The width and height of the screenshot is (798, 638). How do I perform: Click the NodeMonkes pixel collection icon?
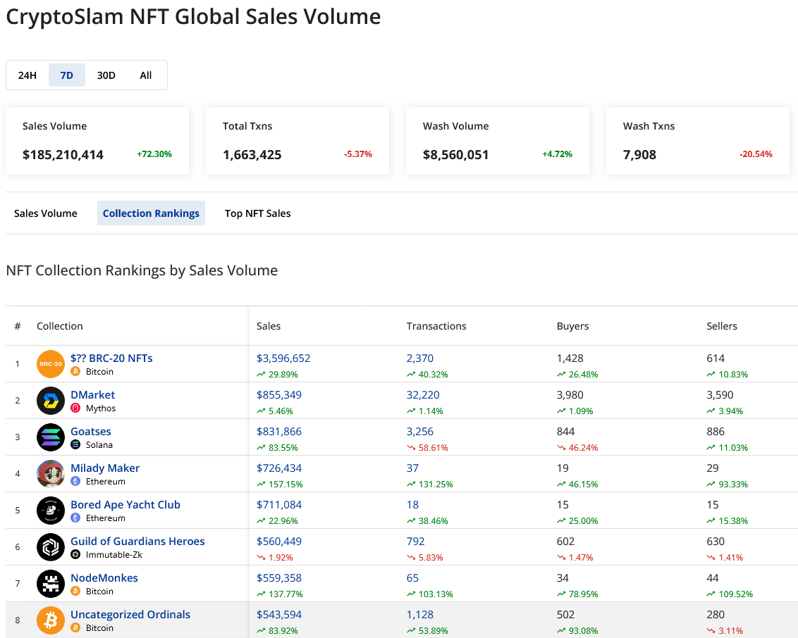click(50, 584)
